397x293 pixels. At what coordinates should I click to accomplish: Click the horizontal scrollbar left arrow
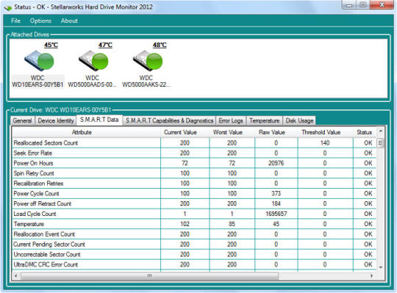(15, 276)
